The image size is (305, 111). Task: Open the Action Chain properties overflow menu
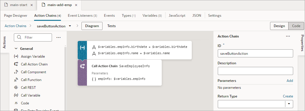288,36
